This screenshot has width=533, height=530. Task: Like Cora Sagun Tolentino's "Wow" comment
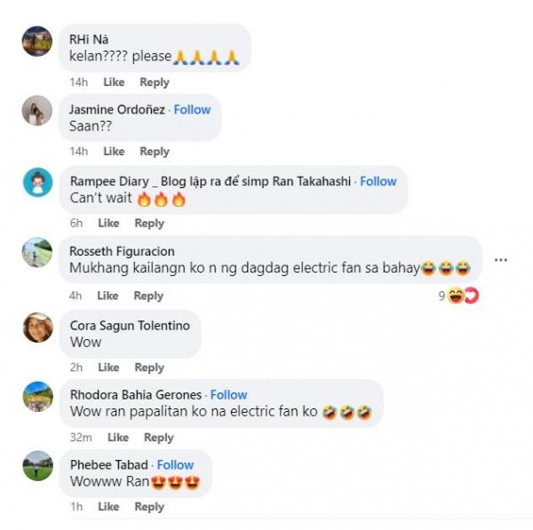click(x=108, y=368)
